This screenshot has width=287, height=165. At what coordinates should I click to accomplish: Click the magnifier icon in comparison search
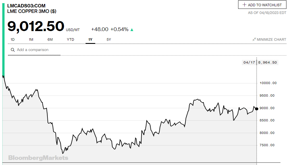click(13, 50)
